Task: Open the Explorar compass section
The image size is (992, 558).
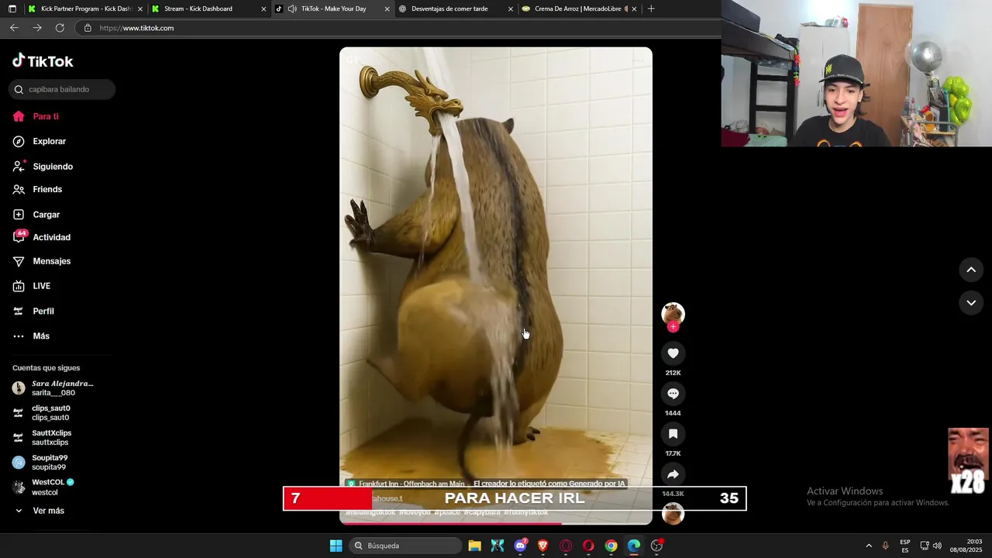Action: 40,141
